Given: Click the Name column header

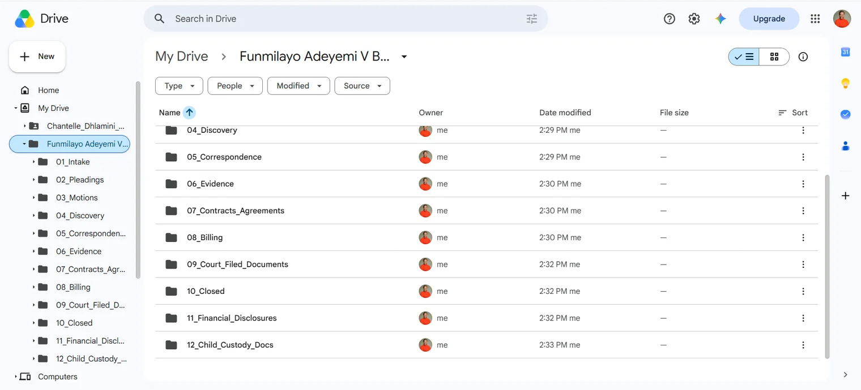Looking at the screenshot, I should click(x=169, y=112).
